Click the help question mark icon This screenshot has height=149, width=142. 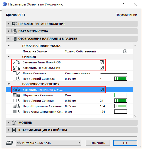[123, 4]
